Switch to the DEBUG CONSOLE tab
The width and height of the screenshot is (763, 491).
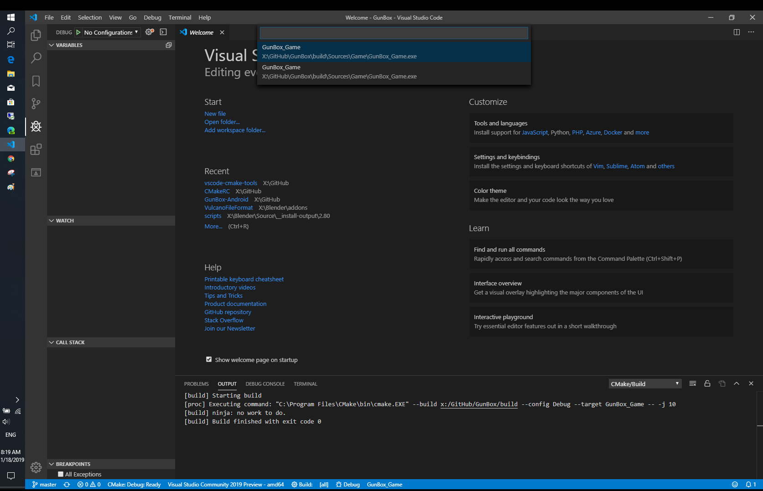(x=265, y=384)
